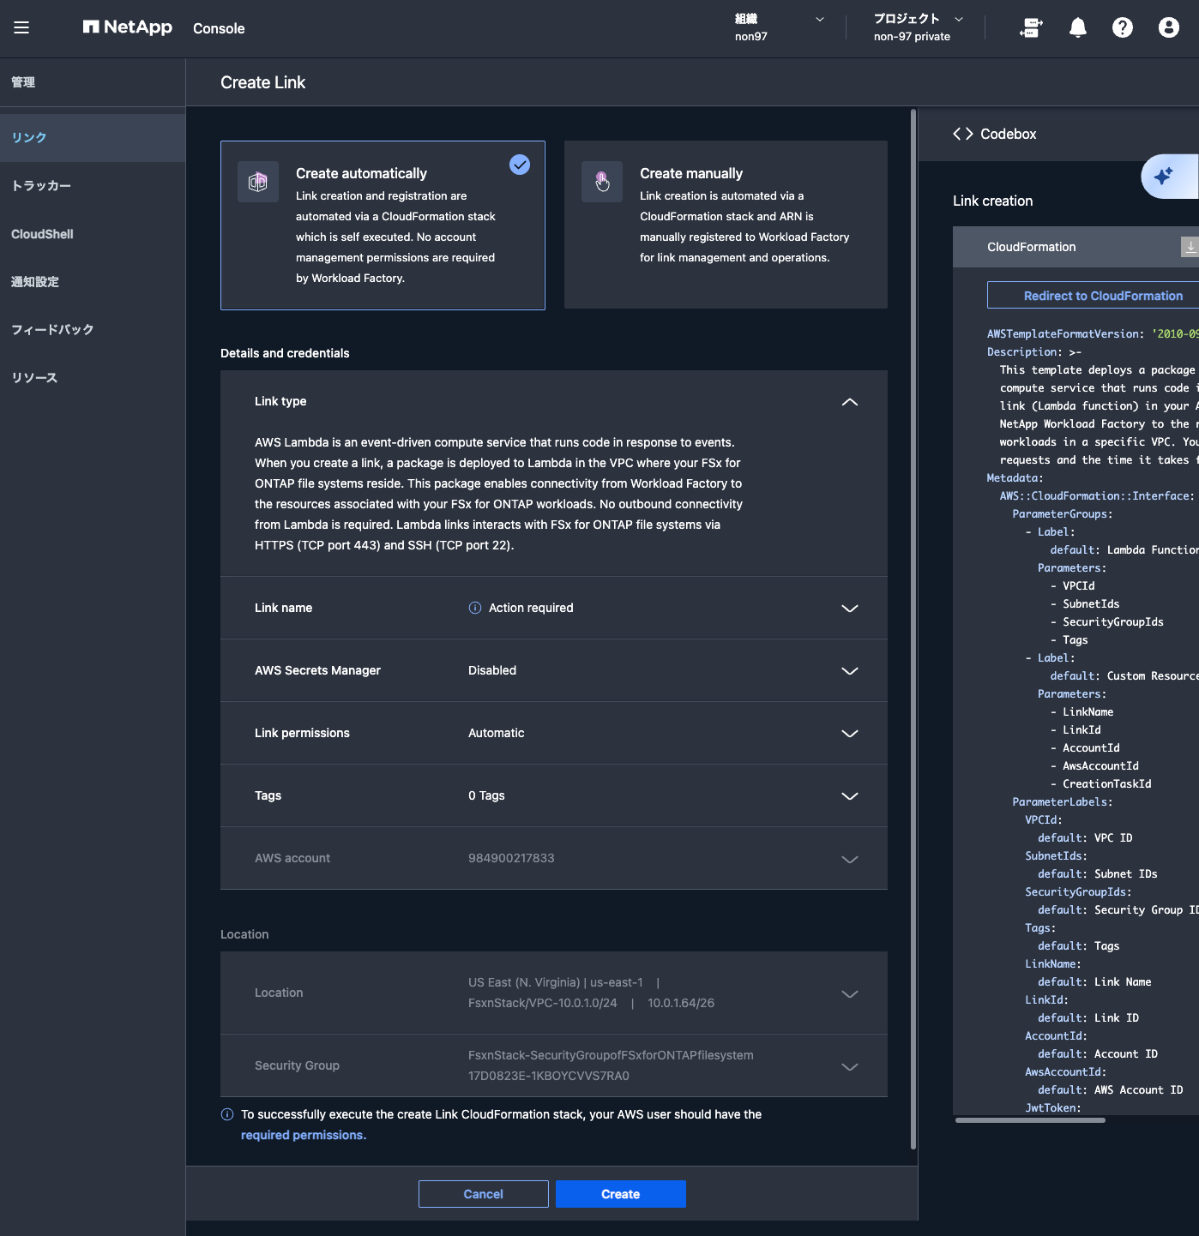Screen dimensions: 1199x1236
Task: Download the CloudFormation template
Action: (1190, 247)
